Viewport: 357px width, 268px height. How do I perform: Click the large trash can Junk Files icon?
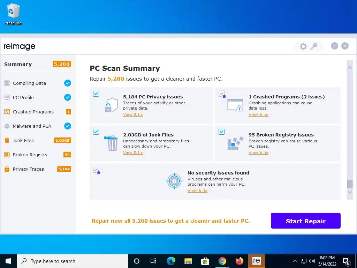tap(111, 143)
